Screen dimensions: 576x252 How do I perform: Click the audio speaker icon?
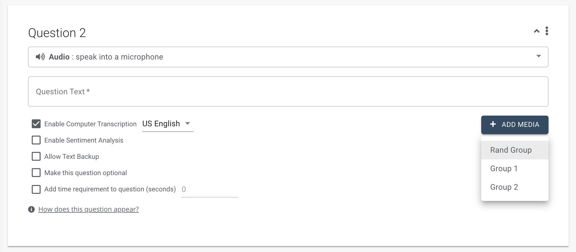coord(40,57)
